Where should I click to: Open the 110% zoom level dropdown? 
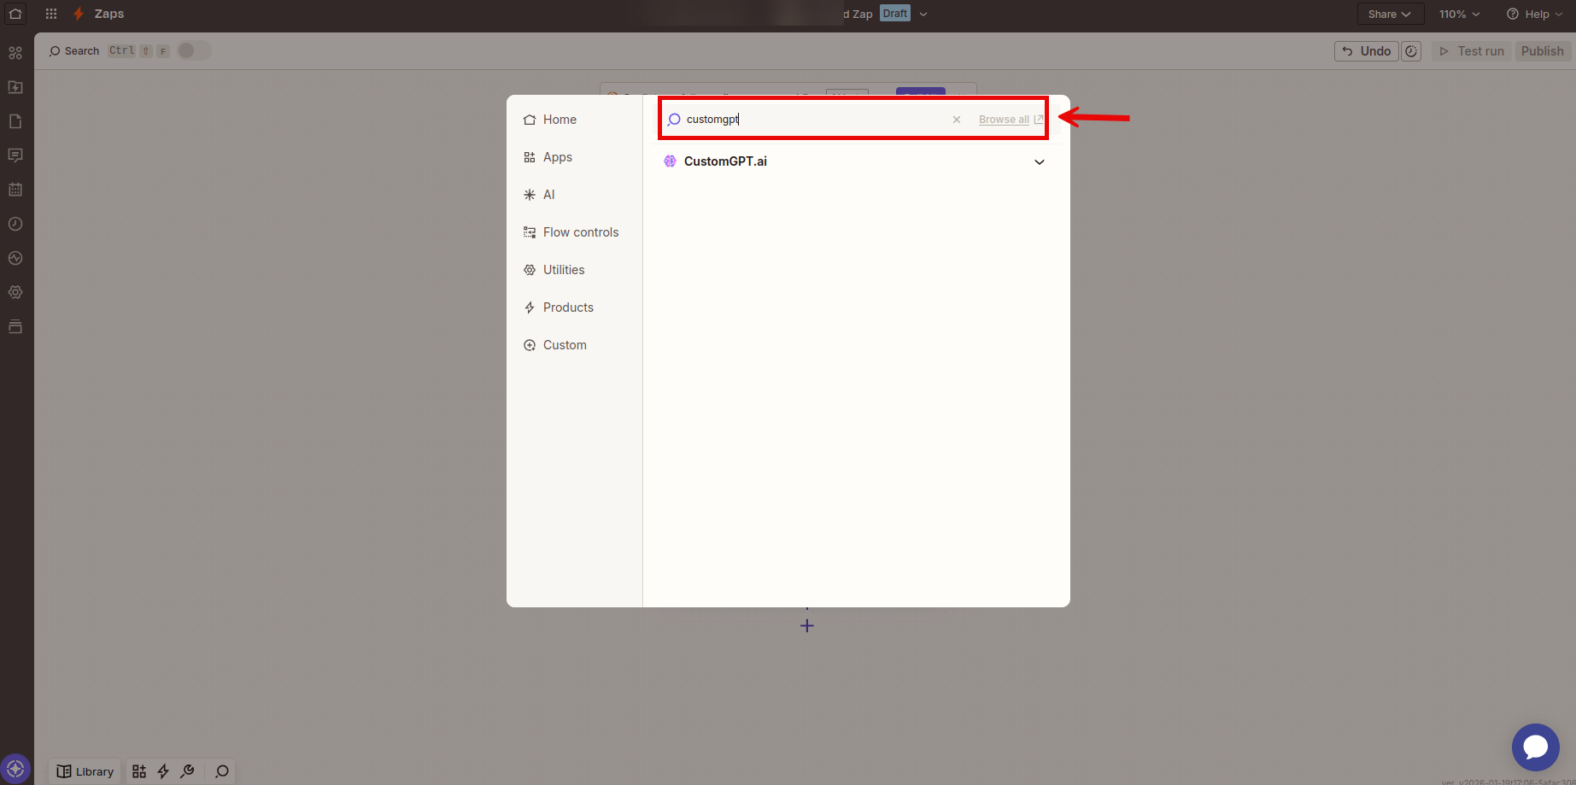(x=1460, y=14)
